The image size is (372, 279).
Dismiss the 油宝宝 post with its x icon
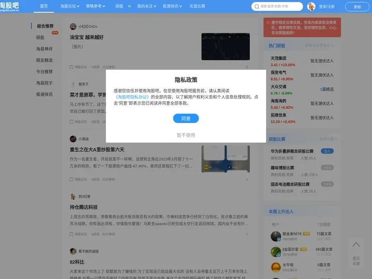point(247,67)
